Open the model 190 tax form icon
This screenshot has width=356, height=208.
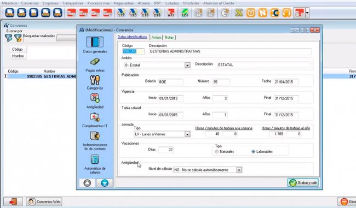133,13
